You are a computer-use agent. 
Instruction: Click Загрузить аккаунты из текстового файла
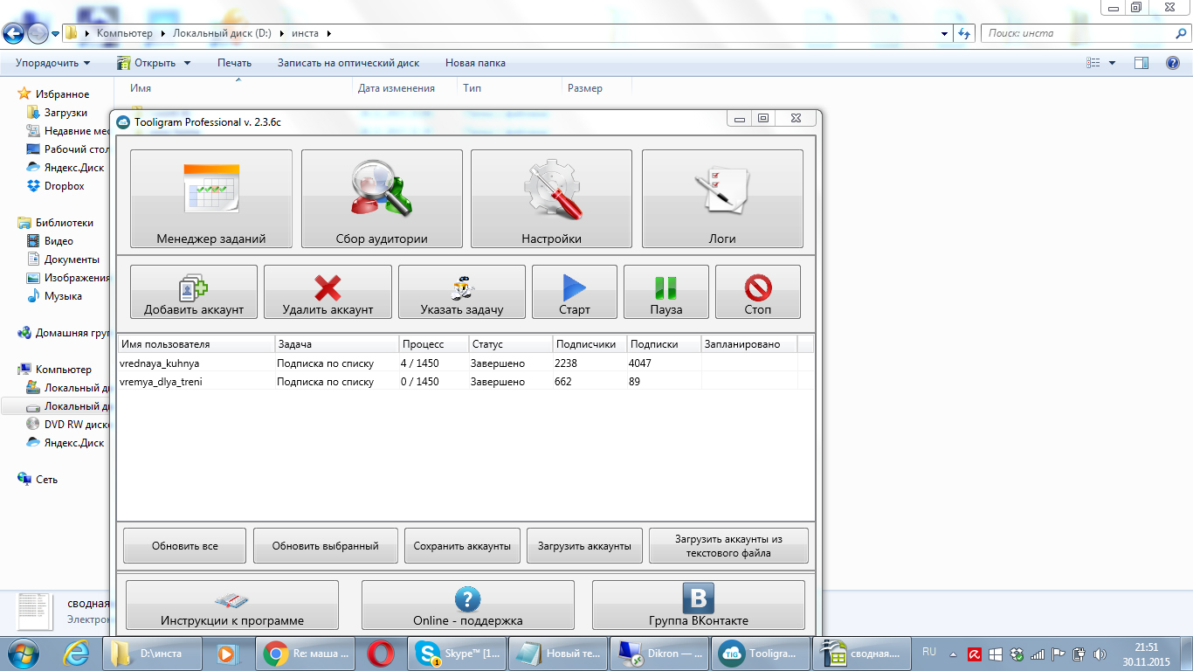click(x=729, y=545)
